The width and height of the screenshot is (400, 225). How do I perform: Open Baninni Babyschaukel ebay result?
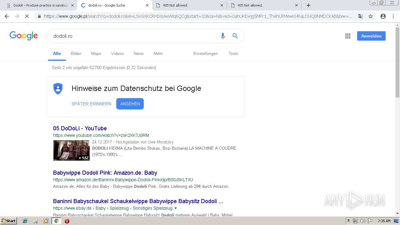[x=138, y=201]
